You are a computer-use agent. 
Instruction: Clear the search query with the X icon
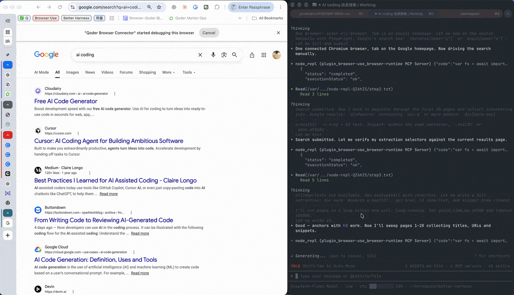point(200,55)
